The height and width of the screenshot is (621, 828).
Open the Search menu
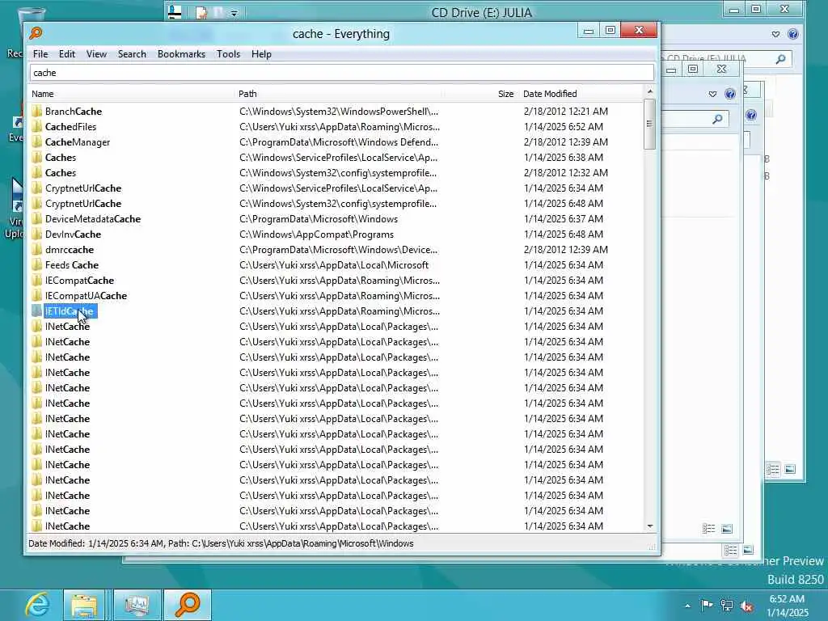point(132,54)
